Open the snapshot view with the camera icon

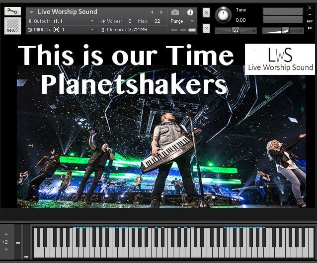[x=175, y=12]
